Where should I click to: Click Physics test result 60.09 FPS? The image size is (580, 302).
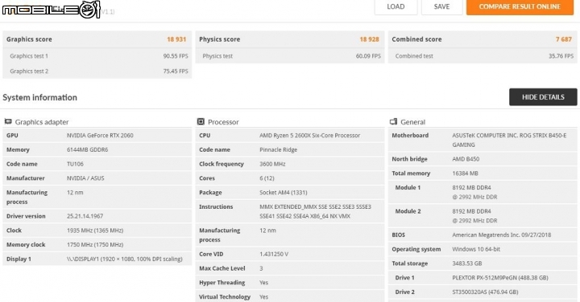[368, 56]
